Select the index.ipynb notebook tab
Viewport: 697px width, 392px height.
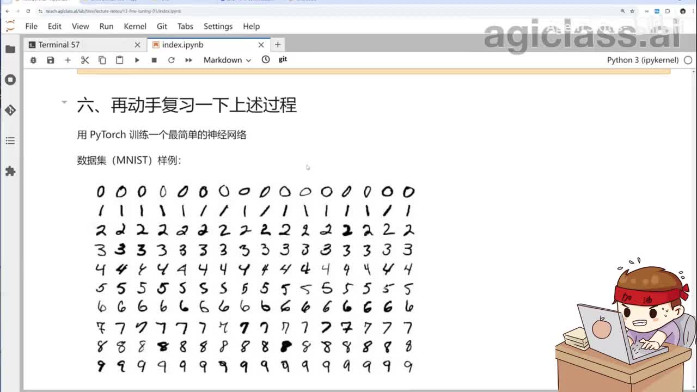(x=209, y=45)
